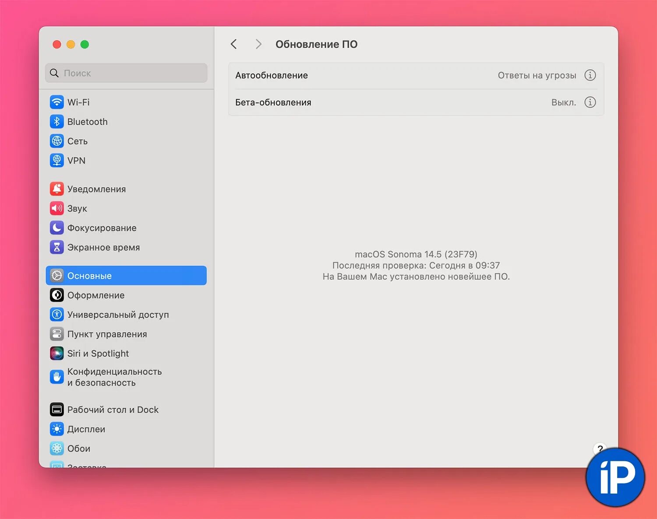Select Универсальный доступ label in sidebar
The width and height of the screenshot is (657, 519).
[x=118, y=314]
